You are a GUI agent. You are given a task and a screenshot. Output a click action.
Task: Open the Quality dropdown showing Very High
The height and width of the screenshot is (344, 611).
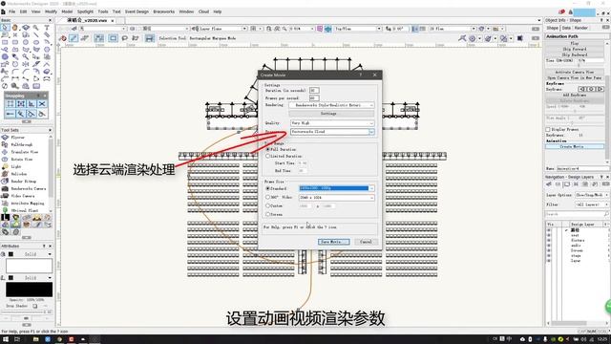point(332,123)
